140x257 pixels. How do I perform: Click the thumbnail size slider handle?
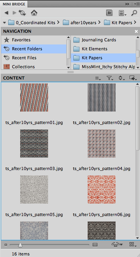[20, 245]
